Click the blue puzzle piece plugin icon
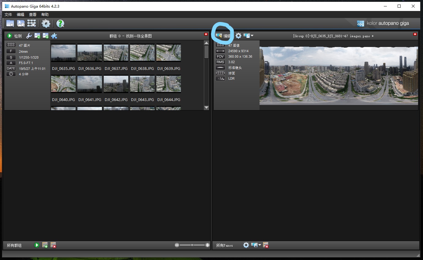The height and width of the screenshot is (260, 423). [54, 36]
